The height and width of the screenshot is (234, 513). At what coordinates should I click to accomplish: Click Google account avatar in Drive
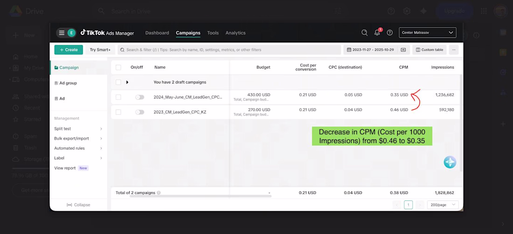[500, 11]
